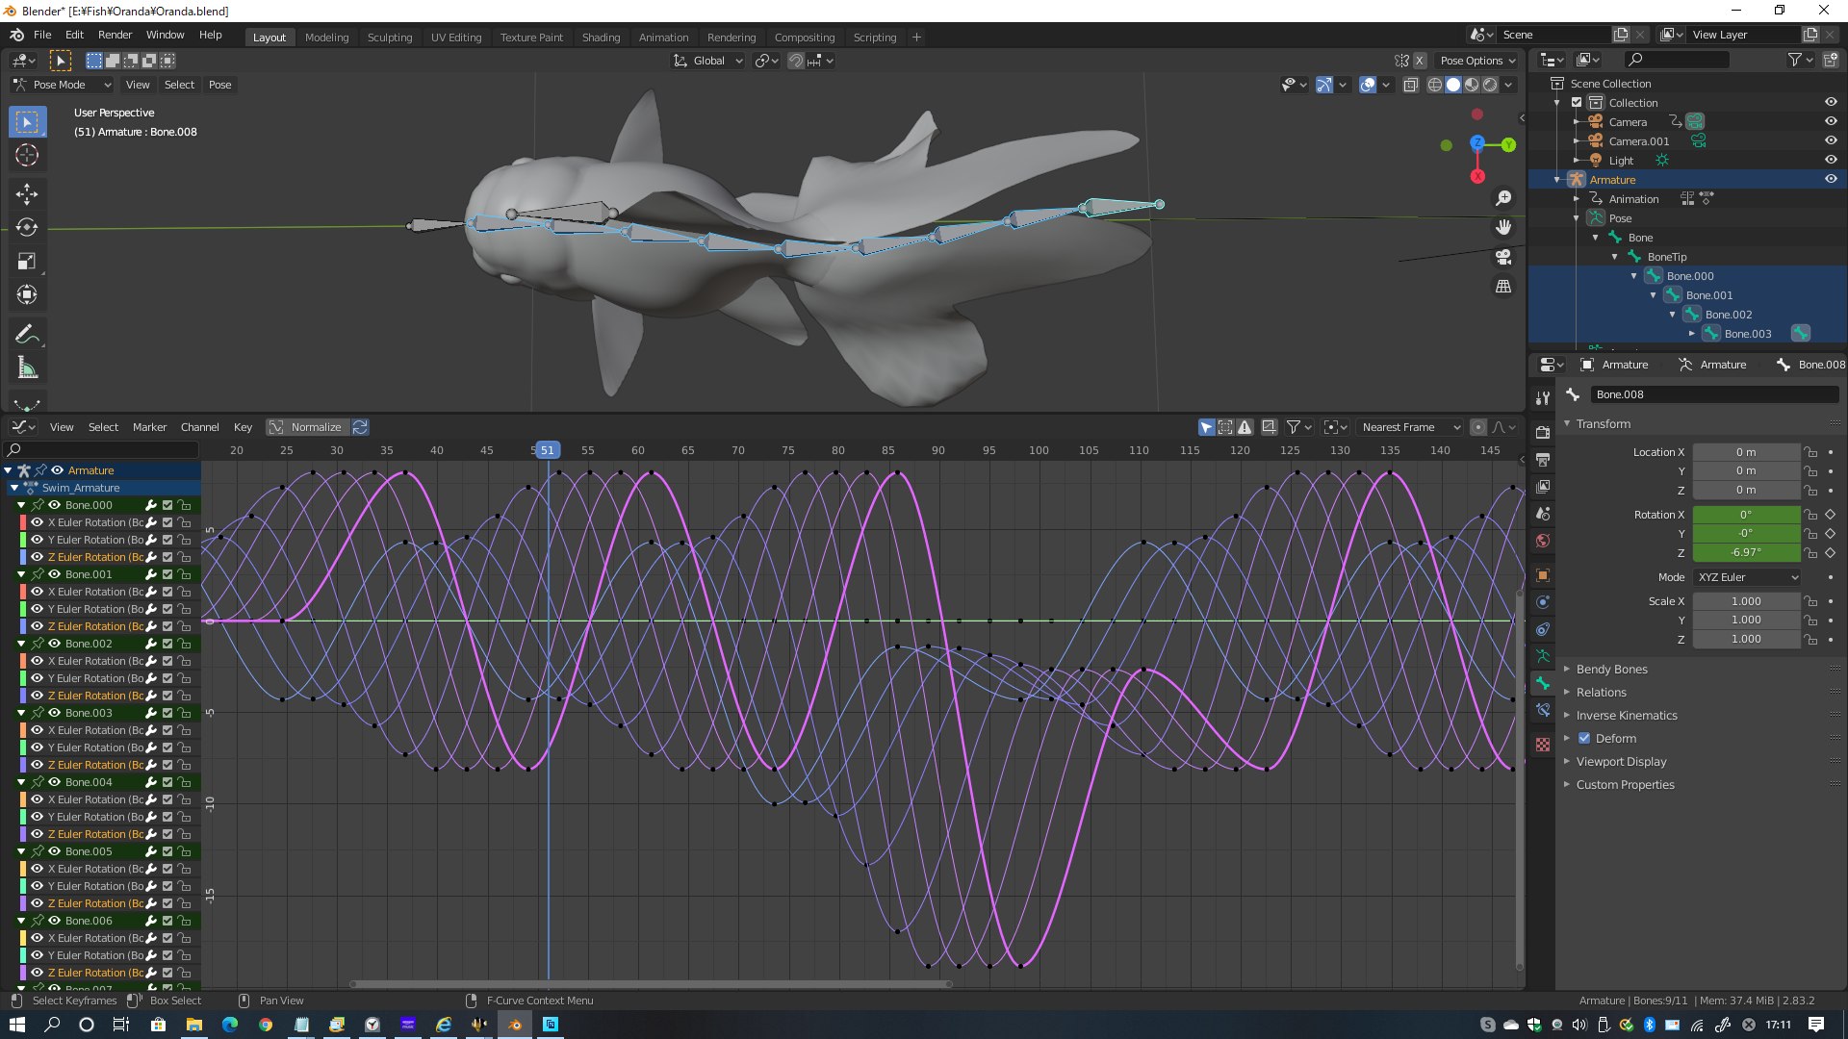Expand the Bendy Bones panel
The image size is (1848, 1039).
point(1611,669)
